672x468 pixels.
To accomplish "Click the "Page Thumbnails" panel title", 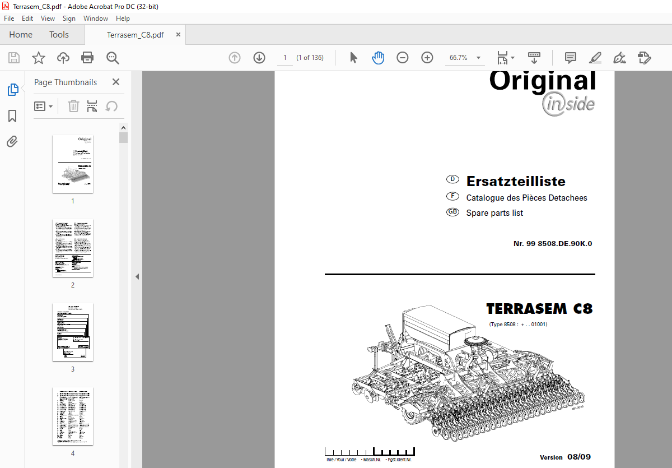I will (x=66, y=82).
